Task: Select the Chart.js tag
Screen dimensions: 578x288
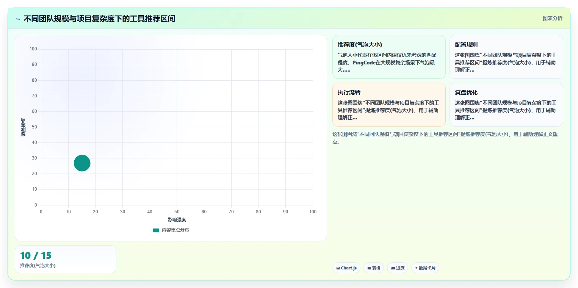Action: [x=346, y=268]
